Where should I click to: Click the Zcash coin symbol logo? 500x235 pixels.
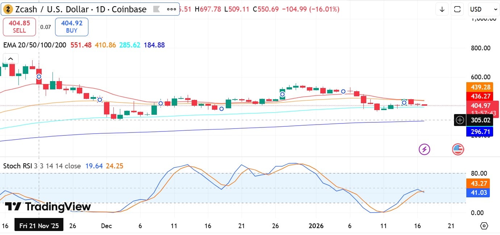8,9
